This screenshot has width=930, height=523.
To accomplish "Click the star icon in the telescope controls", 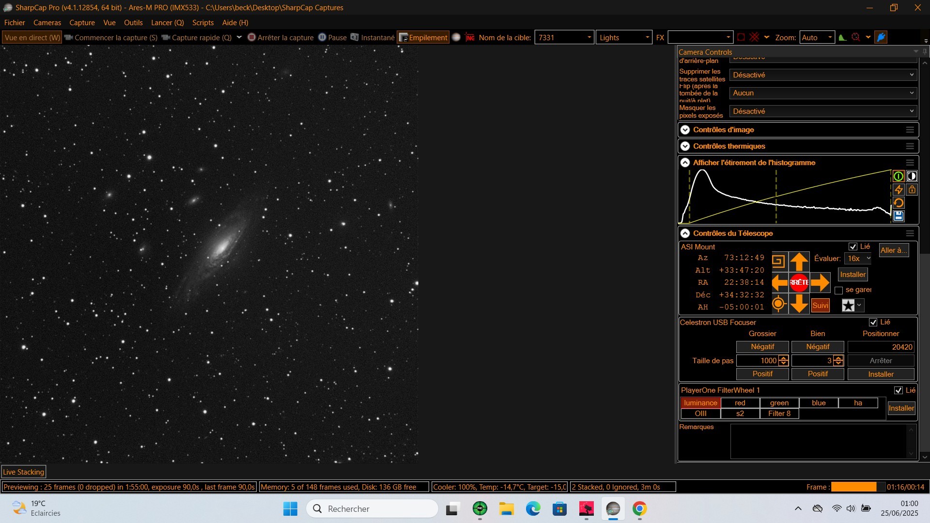I will [848, 306].
